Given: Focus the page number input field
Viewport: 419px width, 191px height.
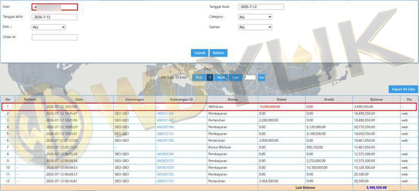Looking at the screenshot, I should [250, 77].
